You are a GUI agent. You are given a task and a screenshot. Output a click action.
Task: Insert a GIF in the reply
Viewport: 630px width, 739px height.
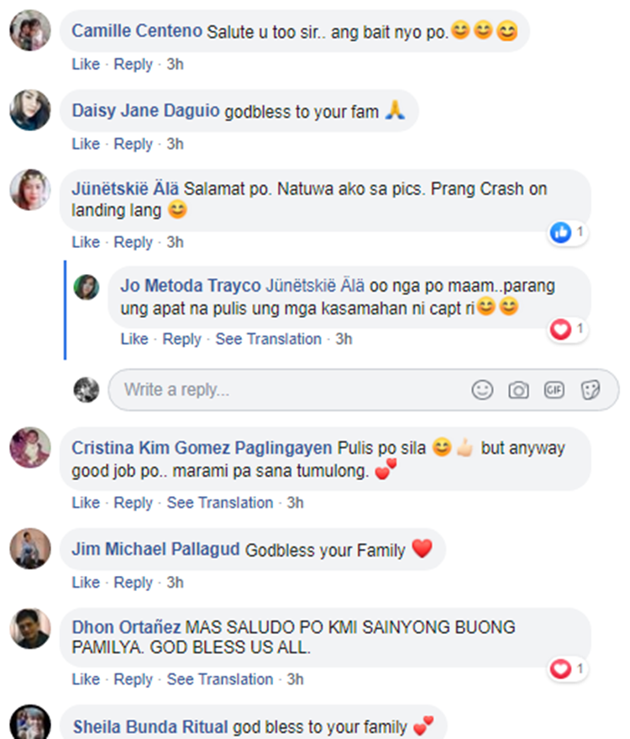point(554,390)
